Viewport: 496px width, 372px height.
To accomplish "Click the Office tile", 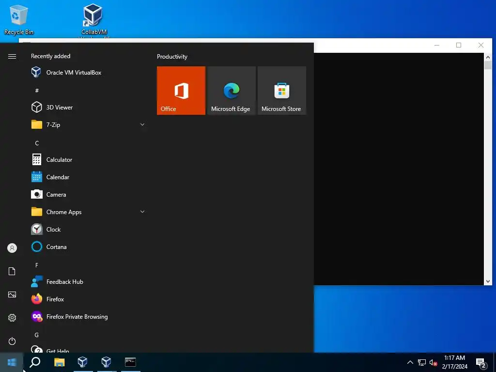I will tap(181, 91).
